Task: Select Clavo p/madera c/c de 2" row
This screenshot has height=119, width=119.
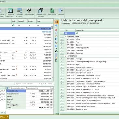Action: click(x=90, y=67)
